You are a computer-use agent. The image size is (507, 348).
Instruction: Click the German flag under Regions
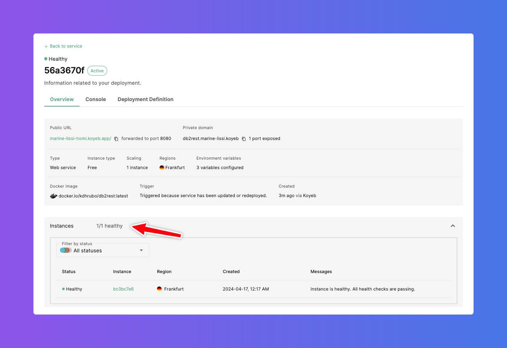click(162, 168)
